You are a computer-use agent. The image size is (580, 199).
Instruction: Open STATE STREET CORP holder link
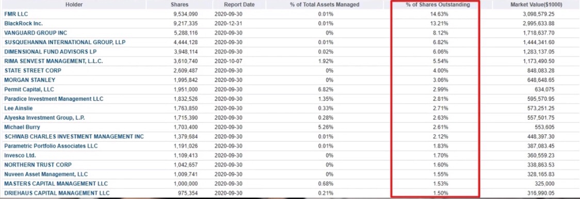[33, 70]
